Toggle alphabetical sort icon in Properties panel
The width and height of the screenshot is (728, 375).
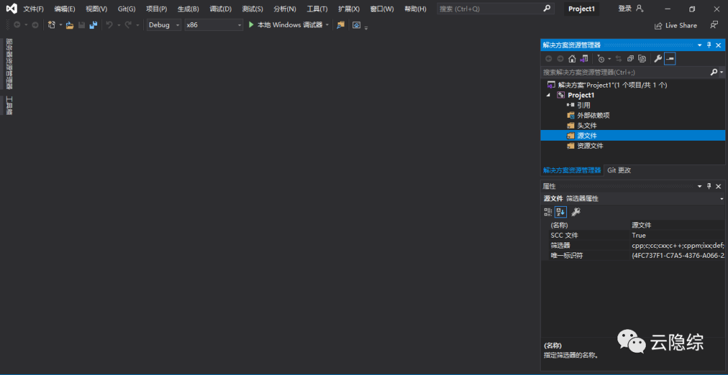[560, 212]
